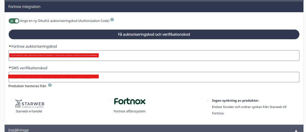
Task: Click the Fortnox affärssystem caption
Action: tap(129, 111)
